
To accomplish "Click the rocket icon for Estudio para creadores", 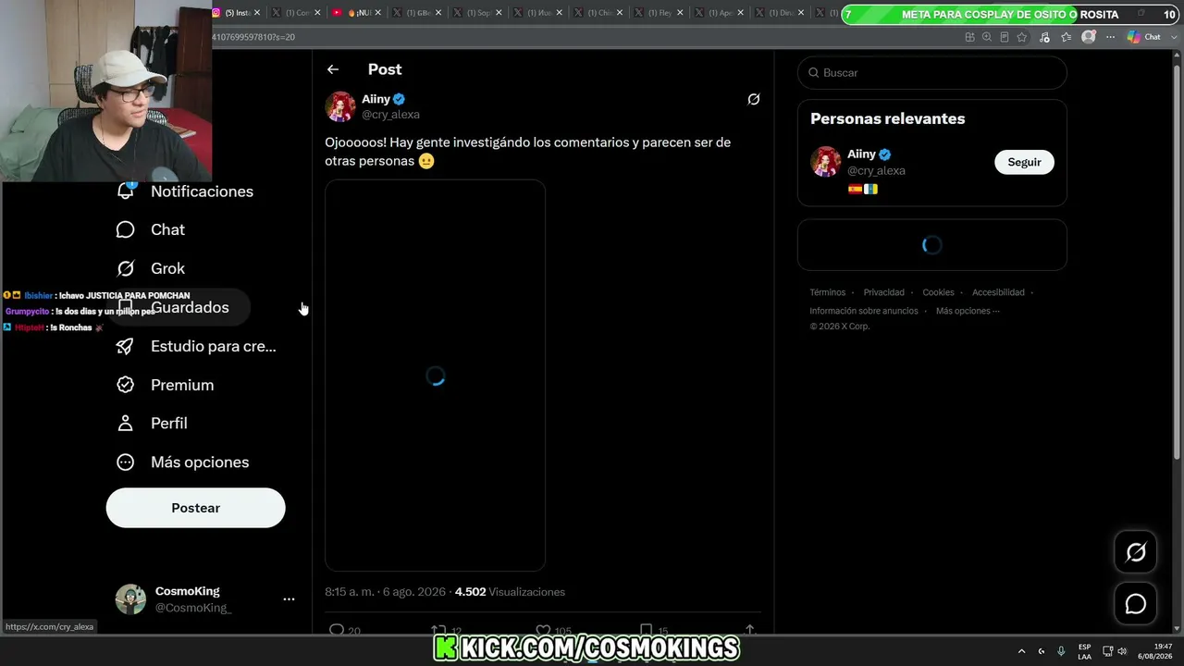I will [x=126, y=346].
